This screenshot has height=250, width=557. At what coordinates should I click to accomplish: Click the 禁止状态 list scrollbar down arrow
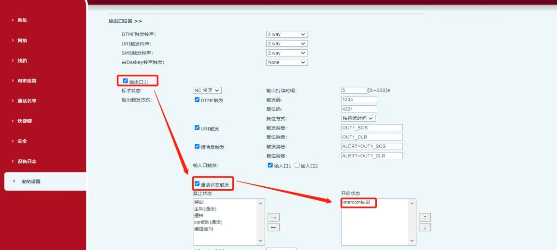(x=261, y=241)
